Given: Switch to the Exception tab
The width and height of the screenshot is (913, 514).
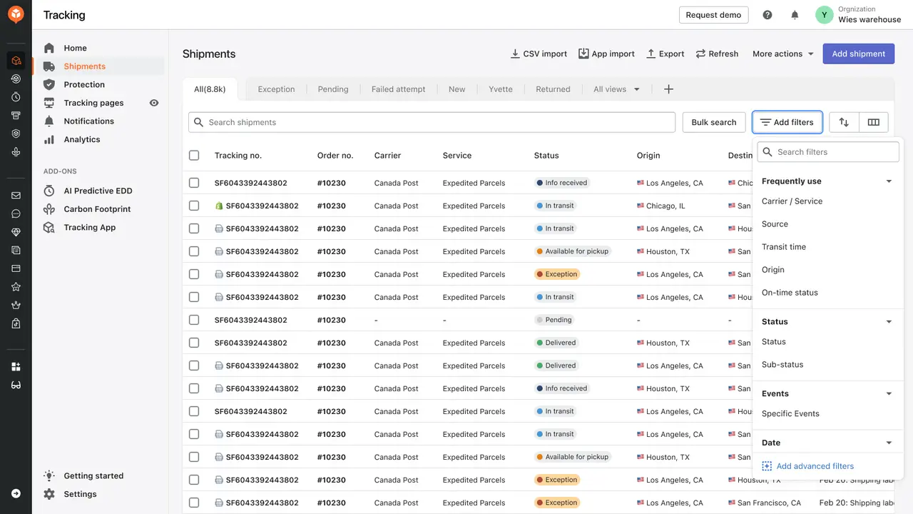Looking at the screenshot, I should click(x=276, y=89).
